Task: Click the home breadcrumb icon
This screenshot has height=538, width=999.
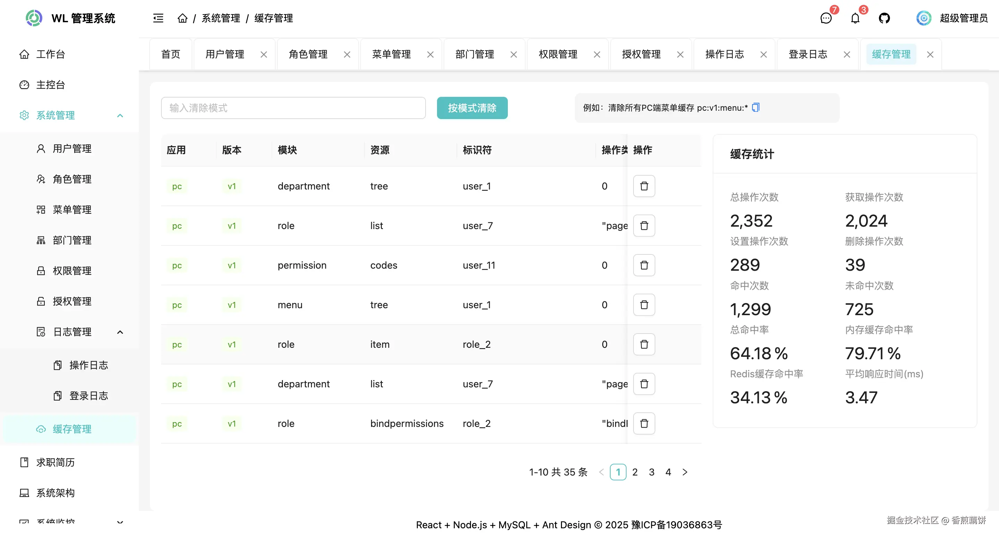Action: point(182,18)
